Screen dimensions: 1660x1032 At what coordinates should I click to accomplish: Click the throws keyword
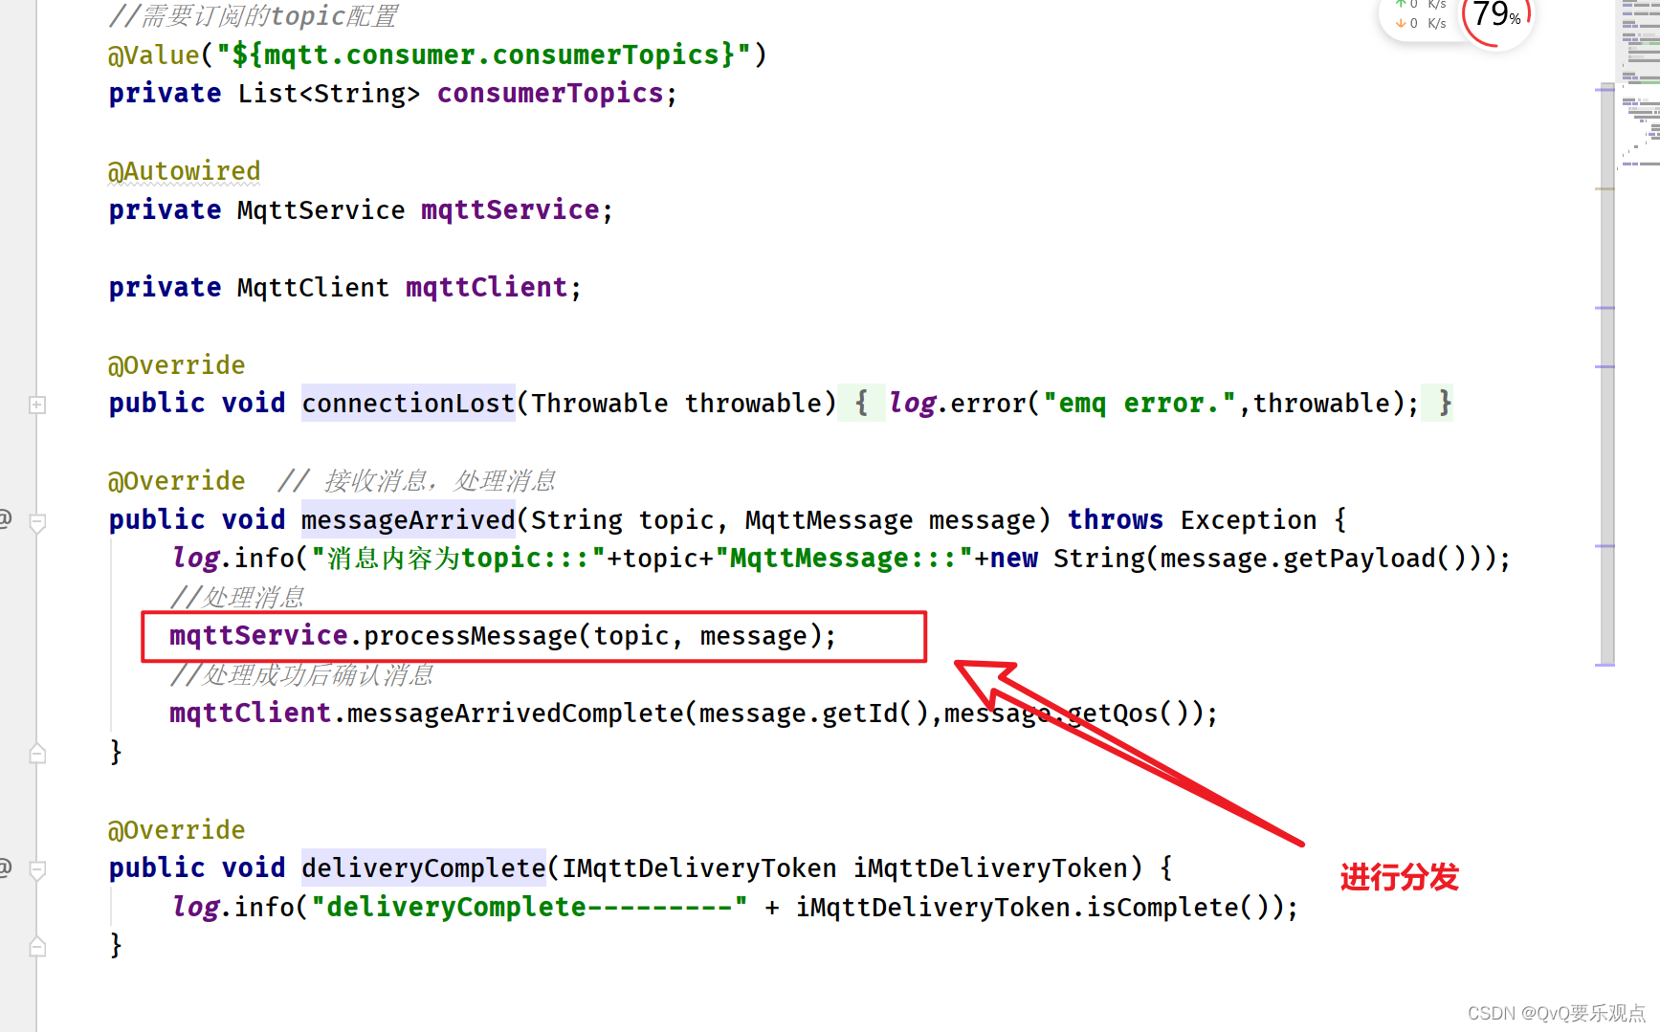click(x=1116, y=520)
